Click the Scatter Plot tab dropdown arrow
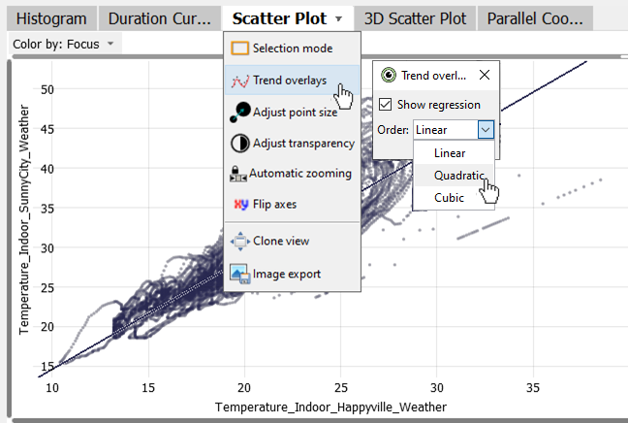628x423 pixels. tap(338, 18)
